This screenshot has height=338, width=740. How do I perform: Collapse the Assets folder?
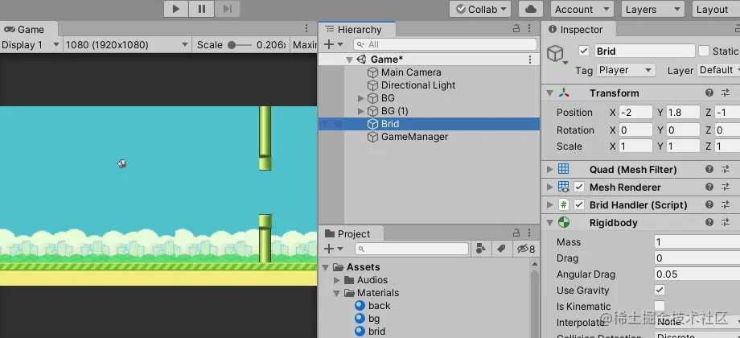coord(326,267)
